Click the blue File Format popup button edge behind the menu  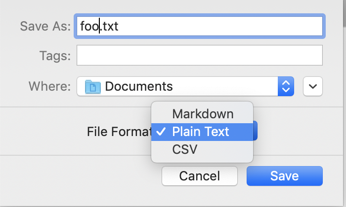[255, 131]
